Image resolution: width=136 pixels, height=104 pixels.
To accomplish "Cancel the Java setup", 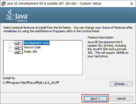I will tap(121, 99).
